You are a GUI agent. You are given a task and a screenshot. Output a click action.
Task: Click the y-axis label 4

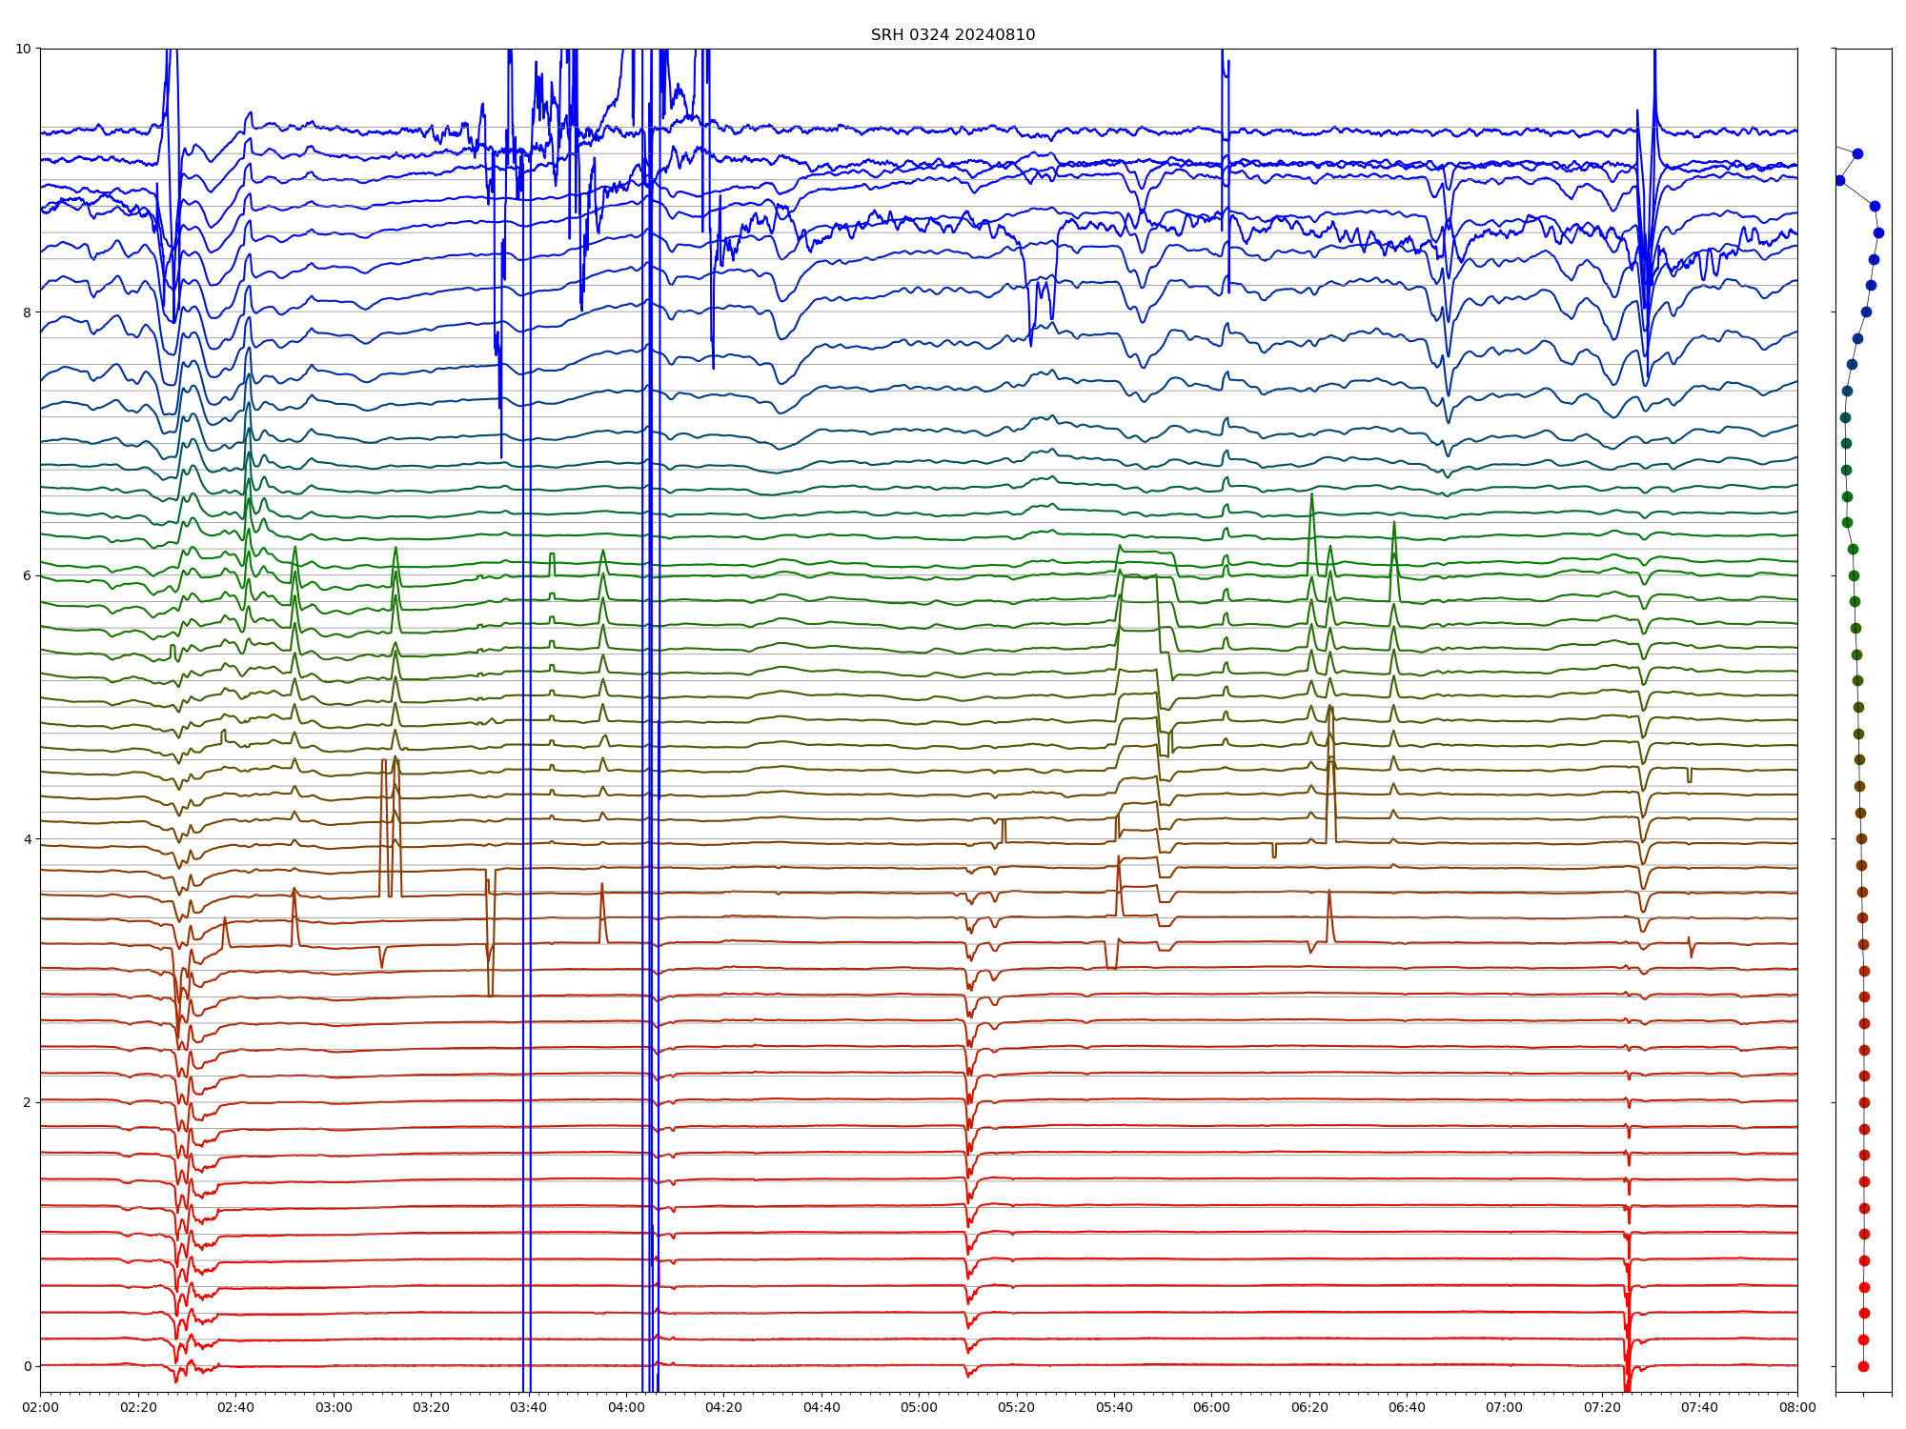click(x=27, y=839)
